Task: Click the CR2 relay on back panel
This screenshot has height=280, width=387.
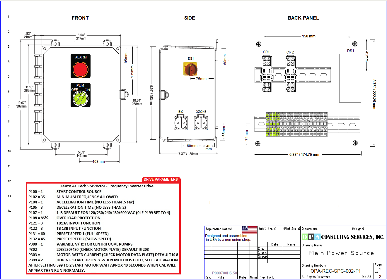Action: point(290,74)
